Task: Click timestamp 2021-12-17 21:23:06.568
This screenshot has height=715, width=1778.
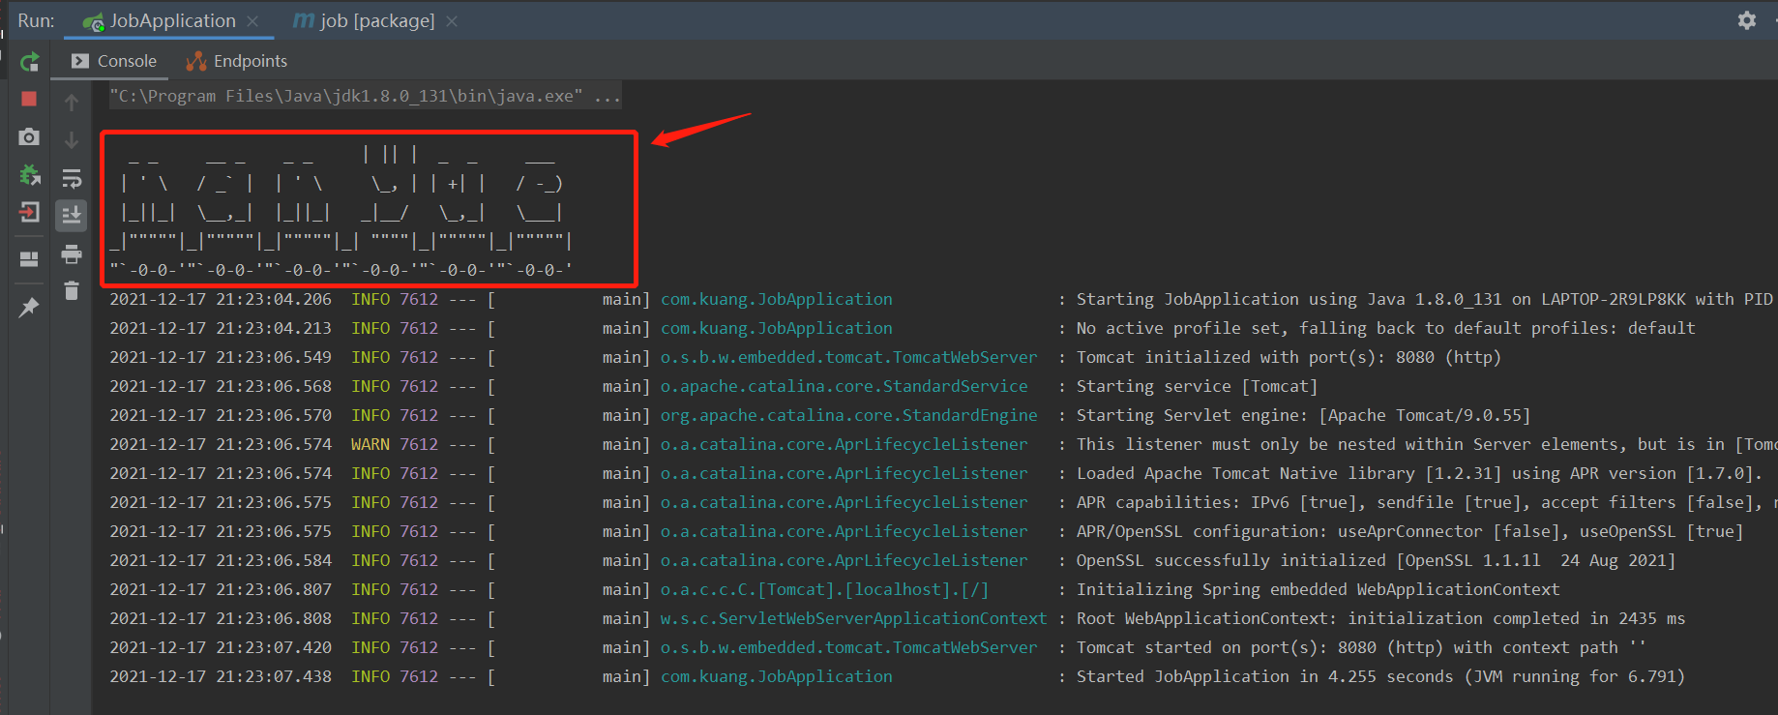Action: (221, 386)
